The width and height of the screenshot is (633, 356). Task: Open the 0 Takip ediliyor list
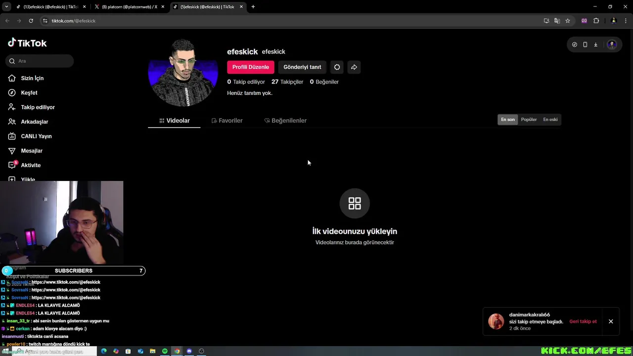(x=246, y=82)
